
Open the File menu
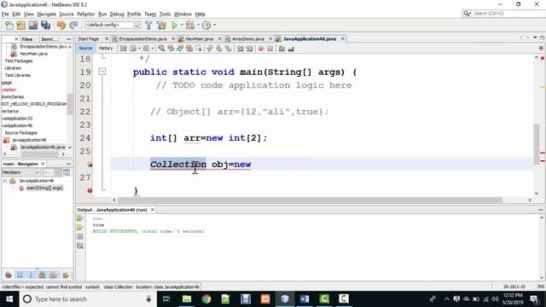(x=5, y=14)
